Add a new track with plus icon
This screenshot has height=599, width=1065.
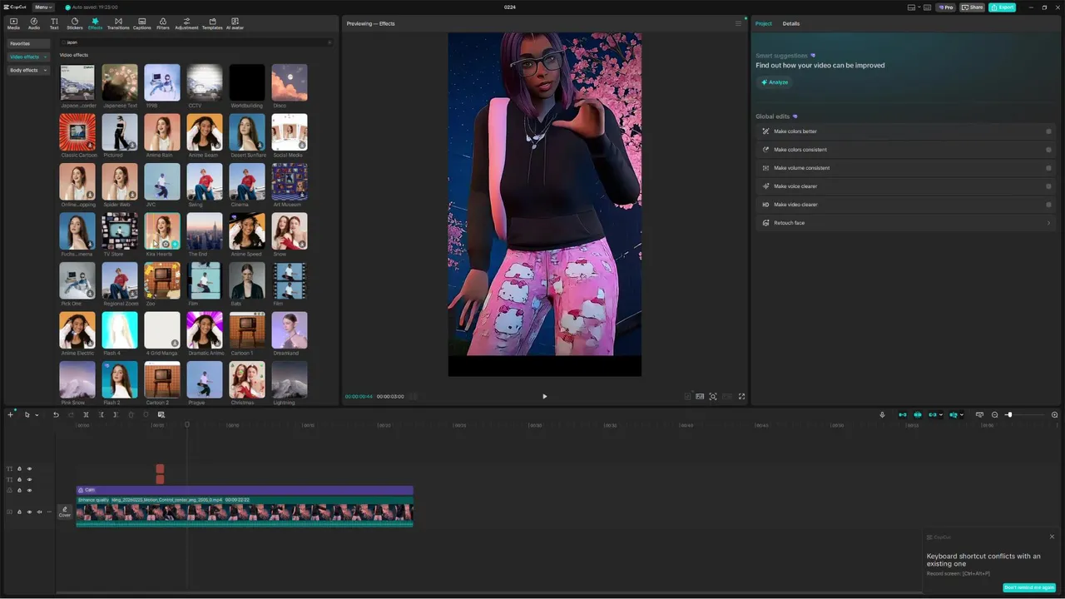(x=10, y=414)
